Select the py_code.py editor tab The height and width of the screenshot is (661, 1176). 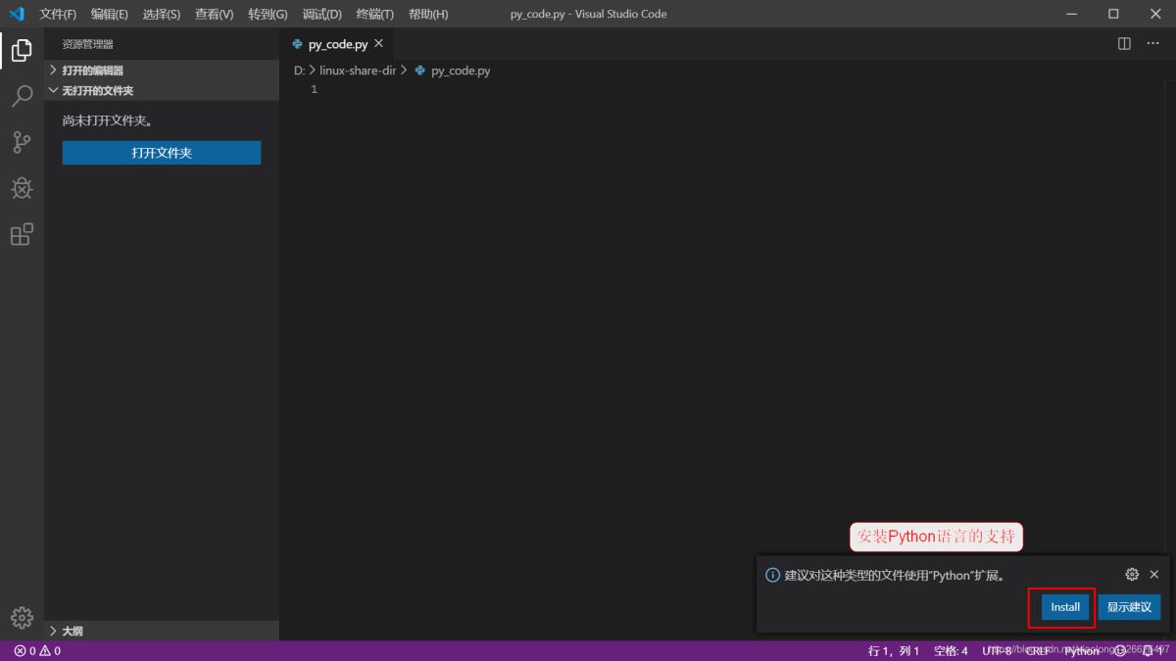pyautogui.click(x=336, y=43)
